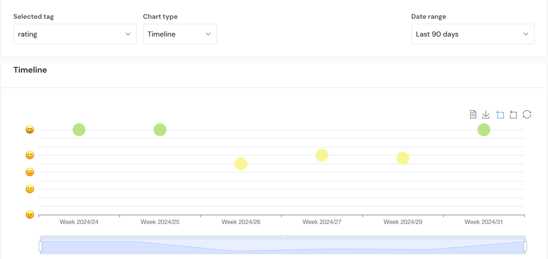This screenshot has height=259, width=548.
Task: Click the zoom reset back icon
Action: 513,114
